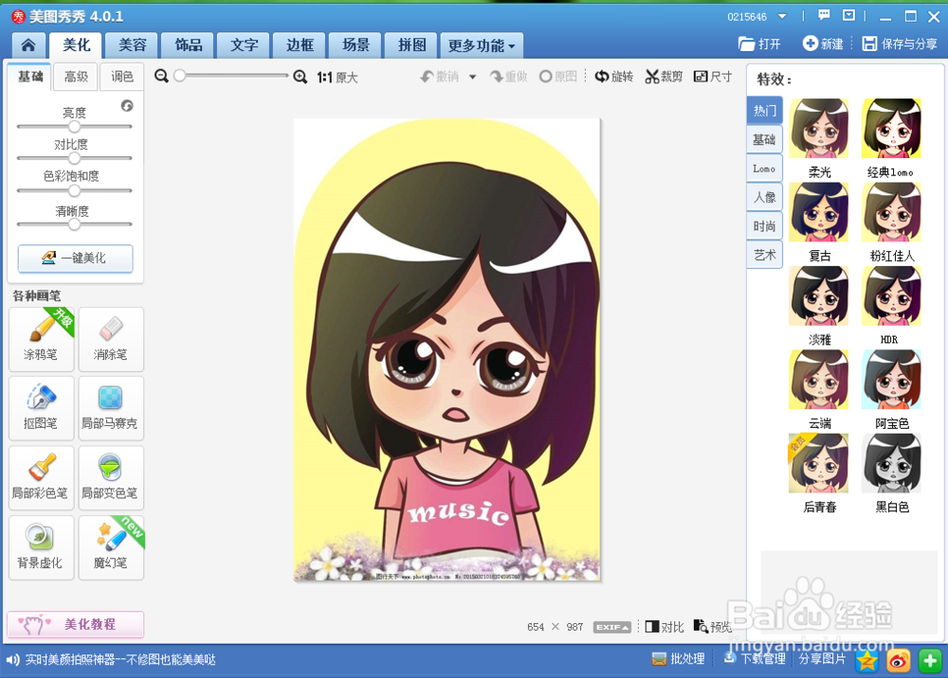Open the 高级 adjustments tab

click(x=76, y=77)
